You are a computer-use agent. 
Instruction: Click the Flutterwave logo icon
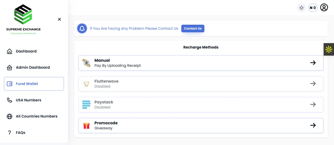(x=87, y=83)
